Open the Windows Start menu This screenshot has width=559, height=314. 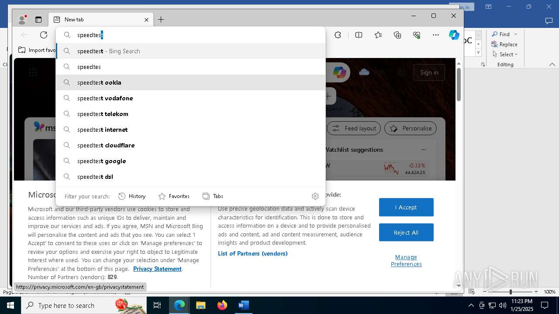point(10,305)
